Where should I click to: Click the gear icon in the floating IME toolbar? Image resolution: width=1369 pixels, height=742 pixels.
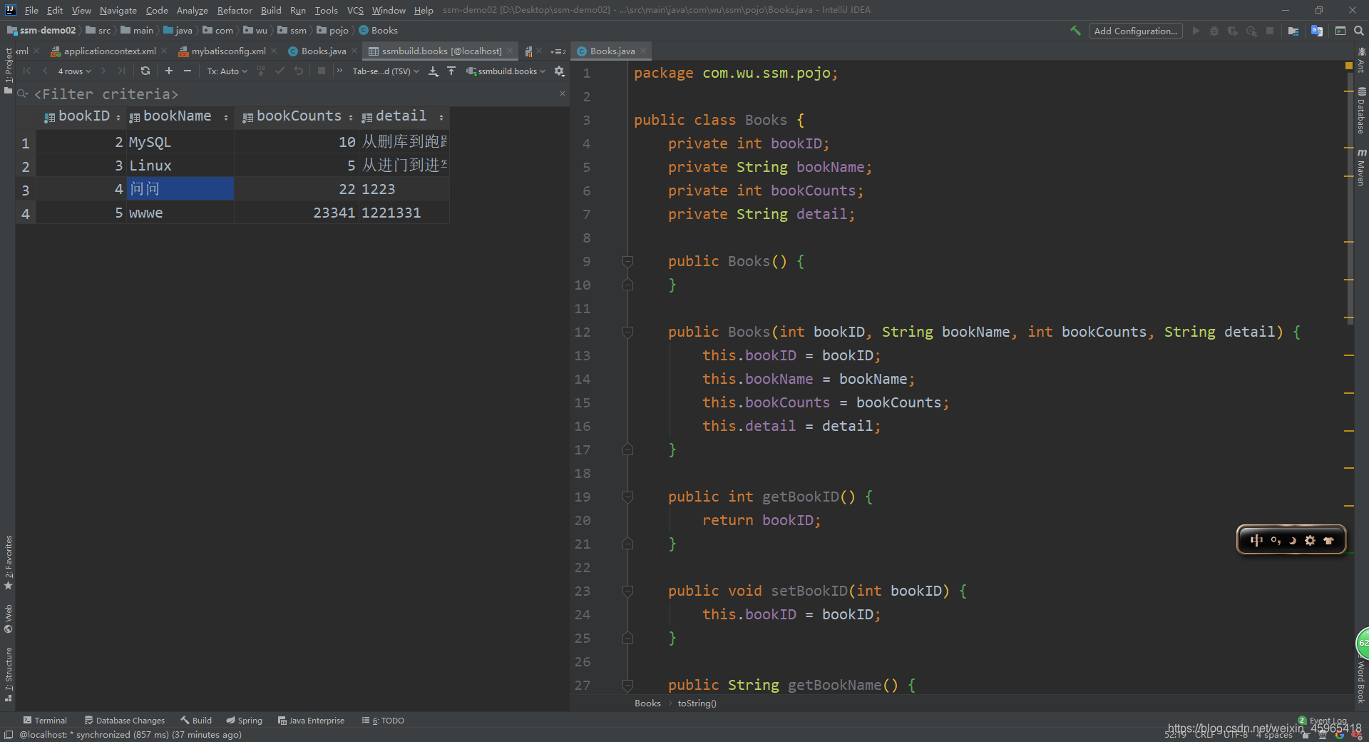click(1310, 540)
